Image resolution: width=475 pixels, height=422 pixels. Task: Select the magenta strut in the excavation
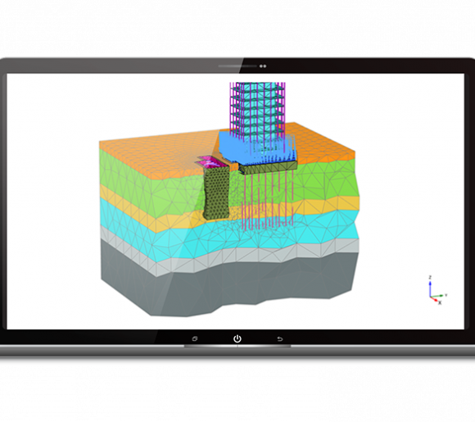pos(212,163)
